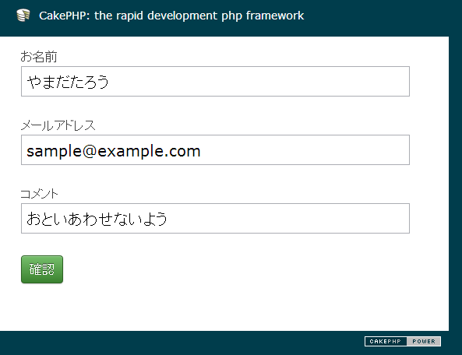Focus the メールアドレス email input field
Image resolution: width=462 pixels, height=355 pixels.
pyautogui.click(x=215, y=149)
